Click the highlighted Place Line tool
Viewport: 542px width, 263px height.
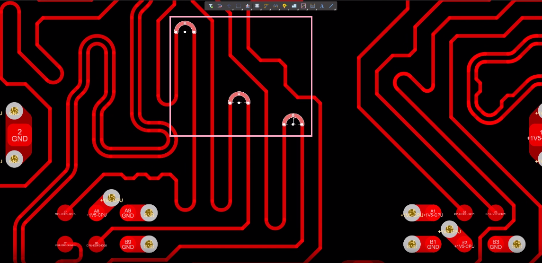pos(303,6)
